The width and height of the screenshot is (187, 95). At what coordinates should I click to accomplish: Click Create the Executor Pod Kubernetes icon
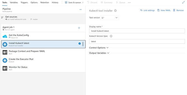pyautogui.click(x=5, y=60)
